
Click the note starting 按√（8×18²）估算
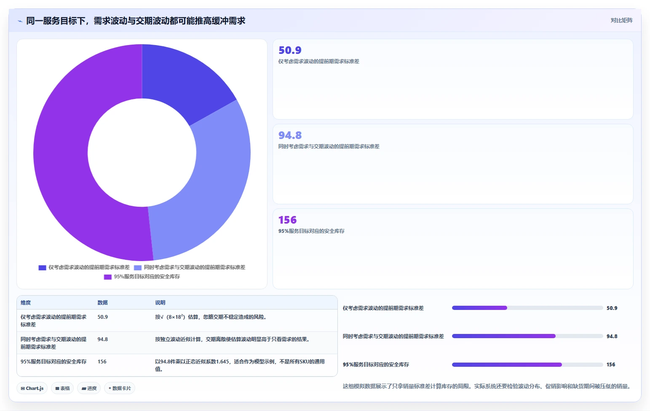coord(212,317)
